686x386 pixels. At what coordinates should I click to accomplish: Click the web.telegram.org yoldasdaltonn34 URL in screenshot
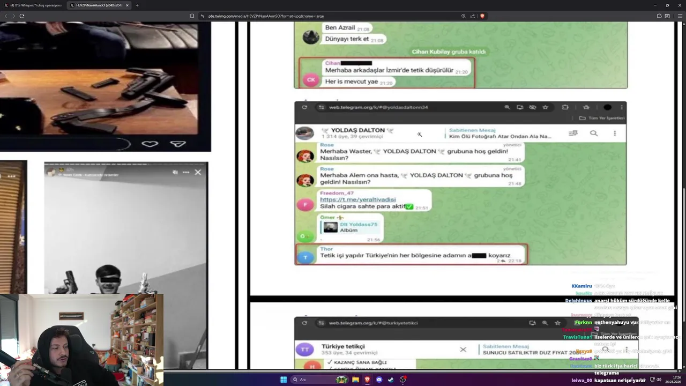point(378,107)
